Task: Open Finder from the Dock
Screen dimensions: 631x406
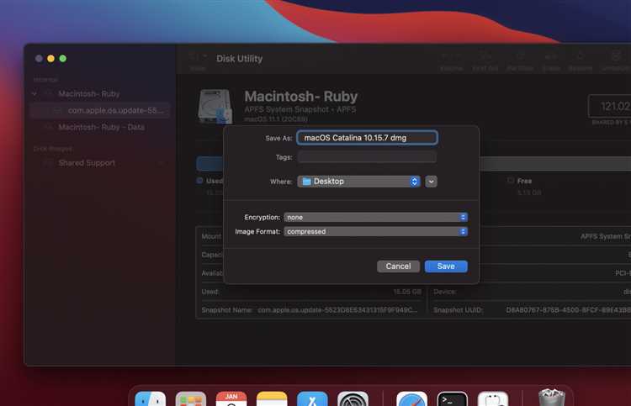Action: pos(150,398)
